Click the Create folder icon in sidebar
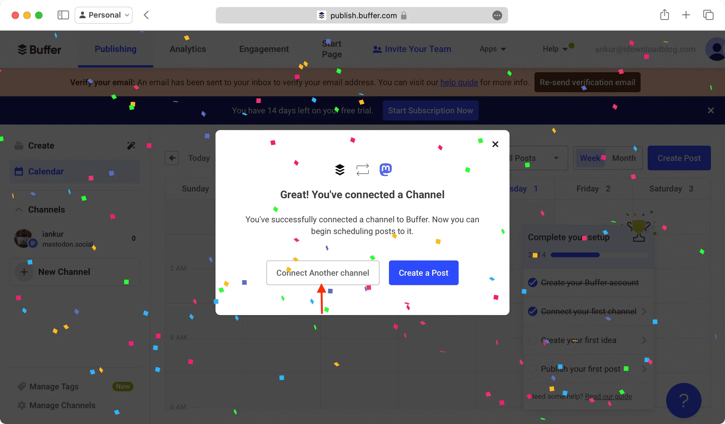Image resolution: width=725 pixels, height=424 pixels. (x=19, y=145)
